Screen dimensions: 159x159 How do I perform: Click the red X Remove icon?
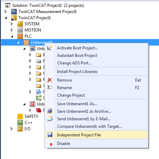(x=50, y=80)
